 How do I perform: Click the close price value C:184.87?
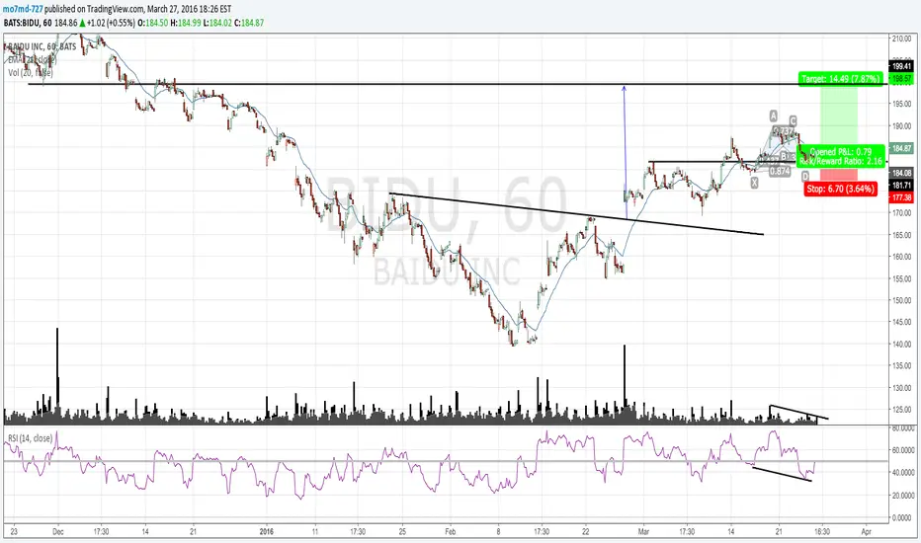pos(248,23)
